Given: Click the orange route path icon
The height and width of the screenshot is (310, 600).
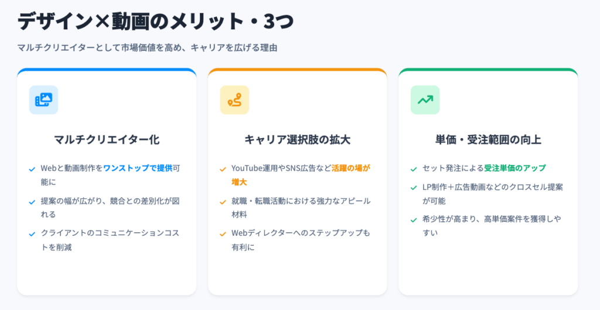Looking at the screenshot, I should (234, 100).
